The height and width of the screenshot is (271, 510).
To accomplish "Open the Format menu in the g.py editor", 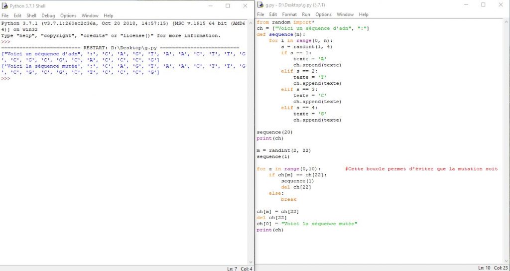I will pos(289,14).
